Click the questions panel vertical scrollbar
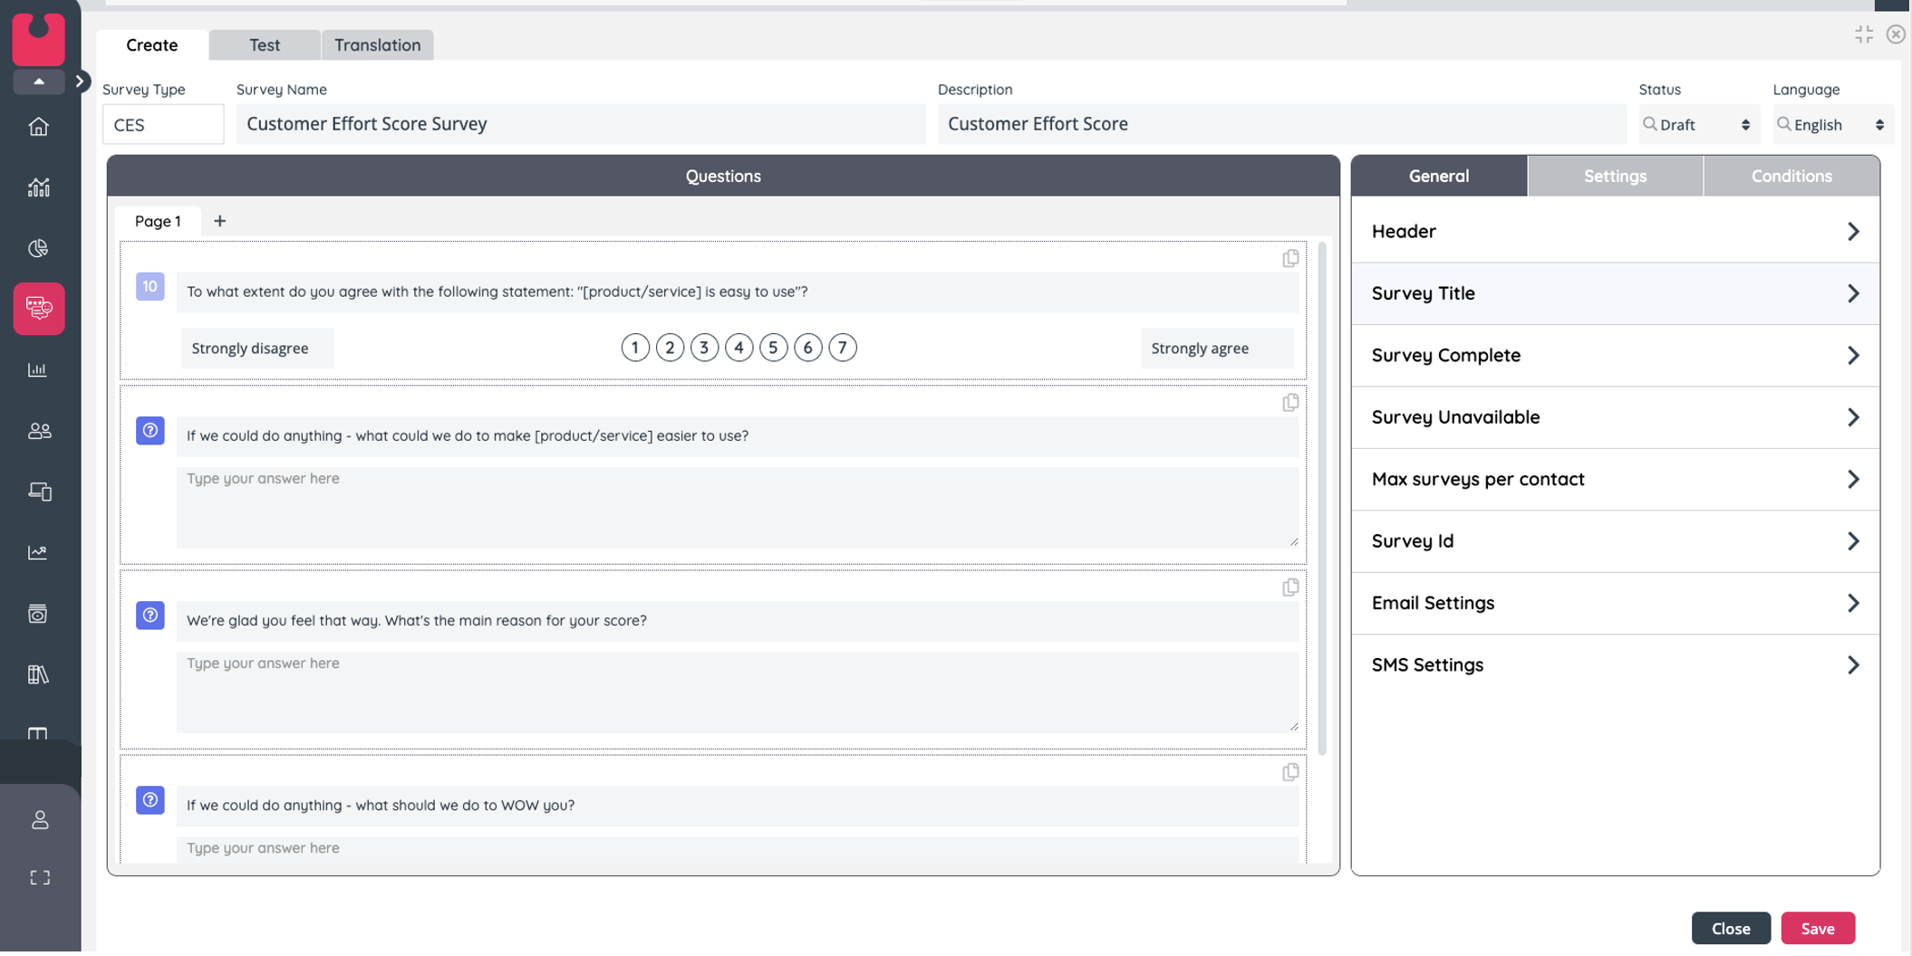This screenshot has width=1912, height=956. pos(1322,498)
